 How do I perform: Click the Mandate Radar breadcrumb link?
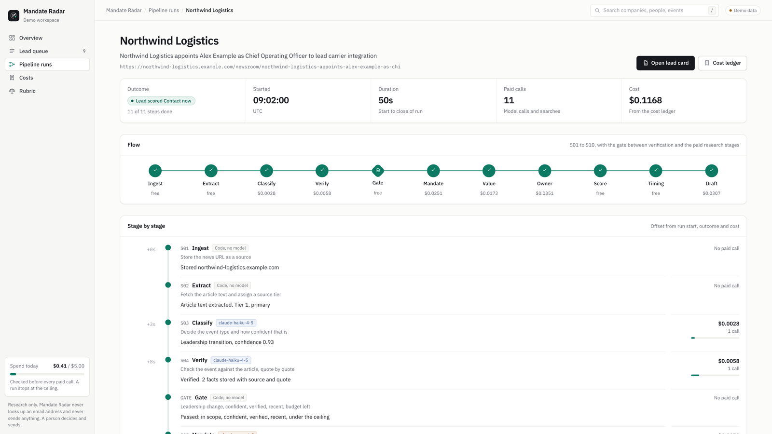coord(124,10)
